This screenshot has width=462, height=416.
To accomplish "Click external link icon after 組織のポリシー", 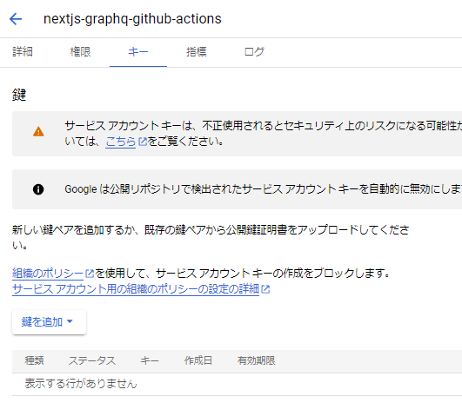I will [90, 274].
